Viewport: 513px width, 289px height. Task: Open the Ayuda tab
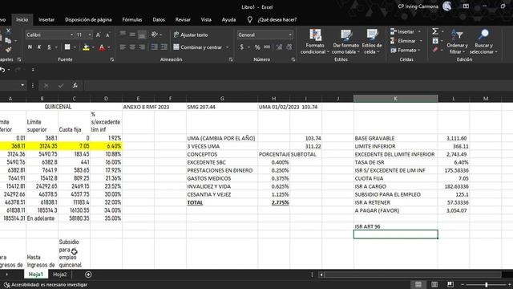[x=228, y=19]
